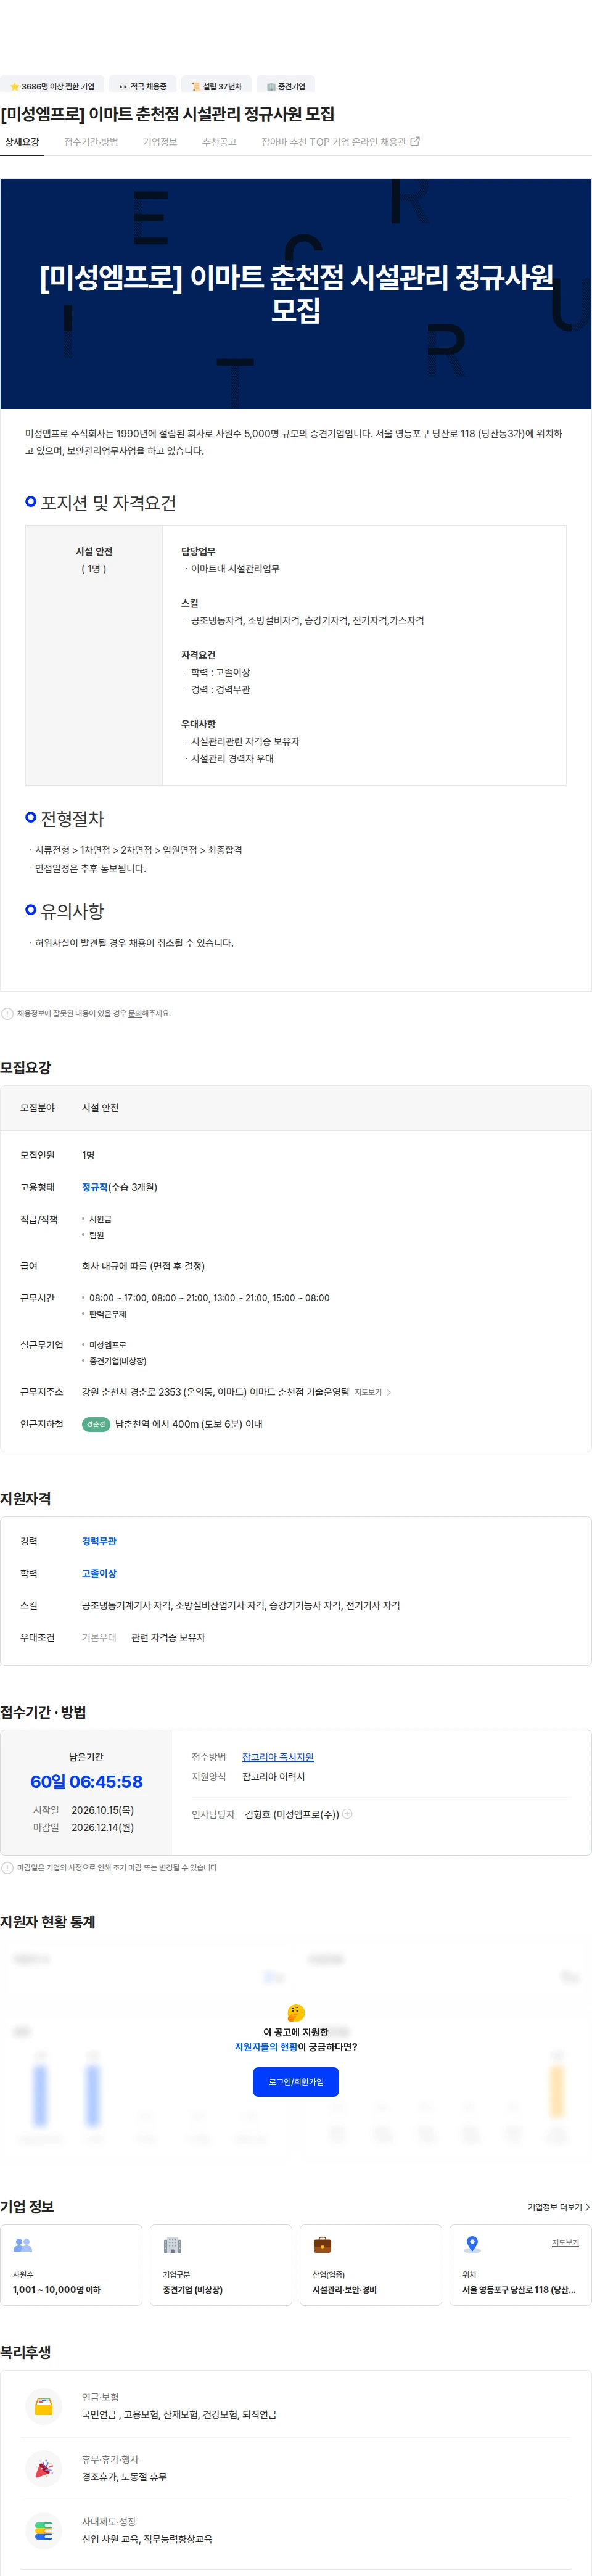This screenshot has width=592, height=2576.
Task: Click the chevron arrow after 근무지주소 지도보기
Action: (x=389, y=1392)
